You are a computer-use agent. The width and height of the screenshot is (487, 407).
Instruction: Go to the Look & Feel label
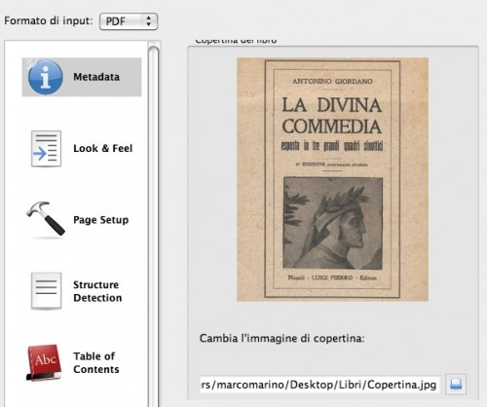103,148
